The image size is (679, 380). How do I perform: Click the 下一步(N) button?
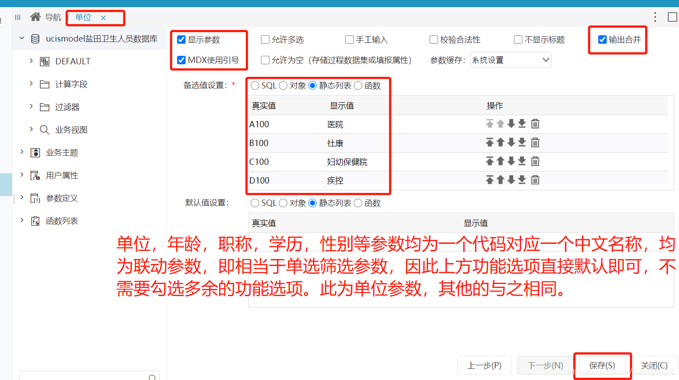point(545,365)
